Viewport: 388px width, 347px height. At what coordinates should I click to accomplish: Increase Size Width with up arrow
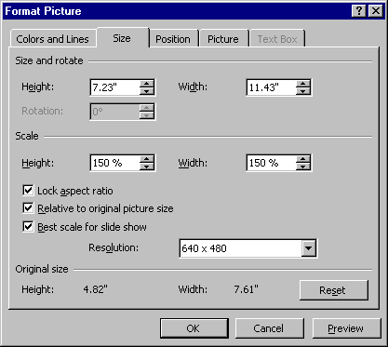(x=303, y=84)
